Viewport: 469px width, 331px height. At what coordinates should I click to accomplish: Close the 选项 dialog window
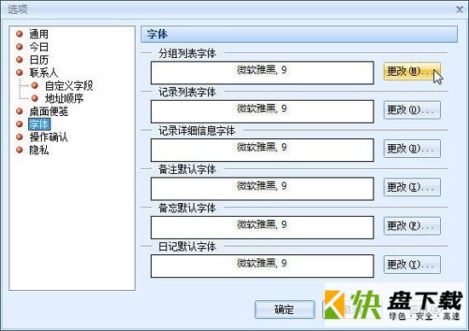click(x=460, y=9)
